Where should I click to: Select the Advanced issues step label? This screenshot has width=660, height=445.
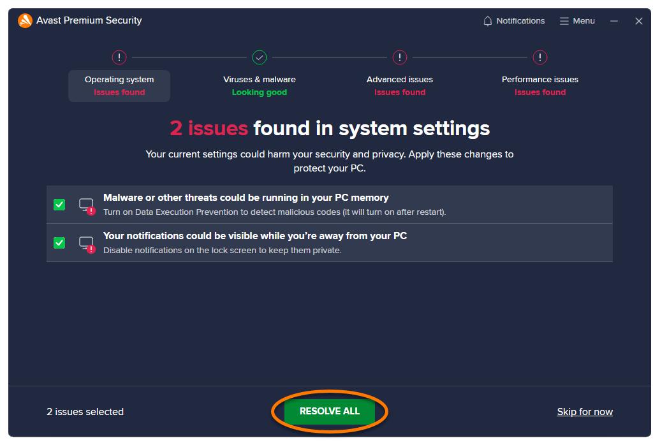[x=399, y=80]
